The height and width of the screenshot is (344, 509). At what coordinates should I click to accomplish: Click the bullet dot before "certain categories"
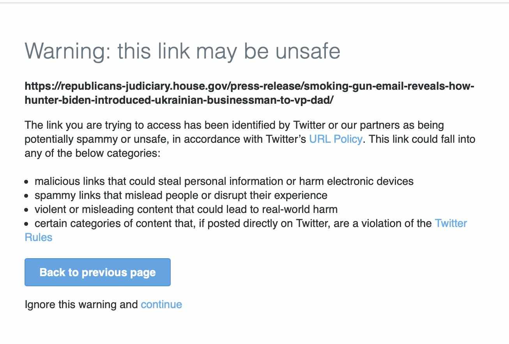[x=27, y=224]
